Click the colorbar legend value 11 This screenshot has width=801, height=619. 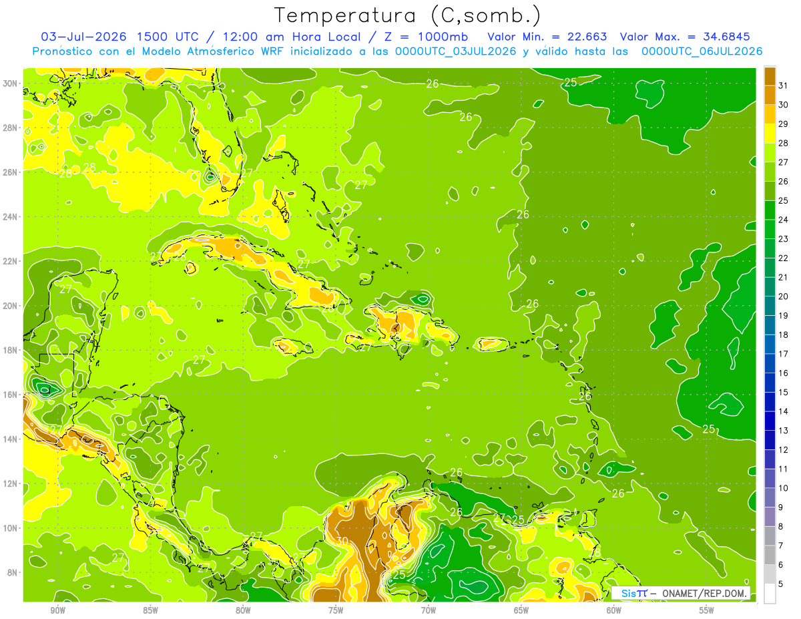click(x=784, y=469)
